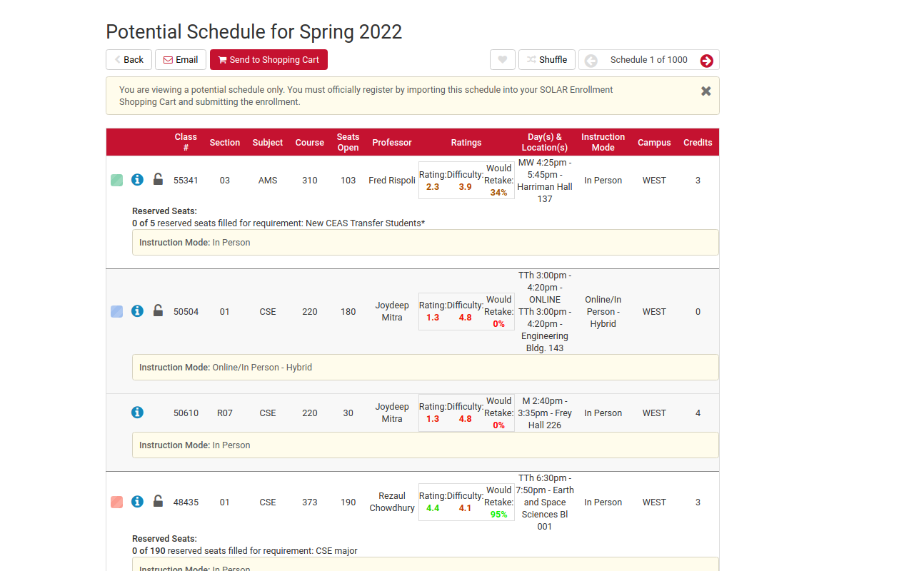Click the padlock icon beside class 48435
The height and width of the screenshot is (571, 914).
tap(158, 502)
